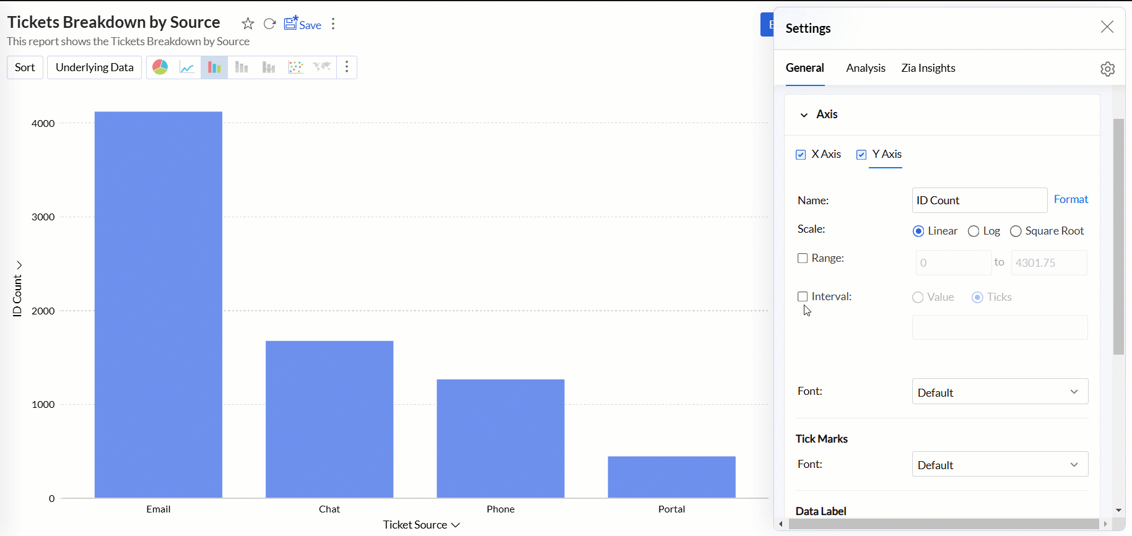This screenshot has width=1132, height=536.
Task: Tick the Interval checkbox
Action: pos(803,296)
